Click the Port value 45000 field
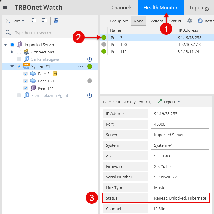Viewport: 214px width, 214px height. point(180,124)
